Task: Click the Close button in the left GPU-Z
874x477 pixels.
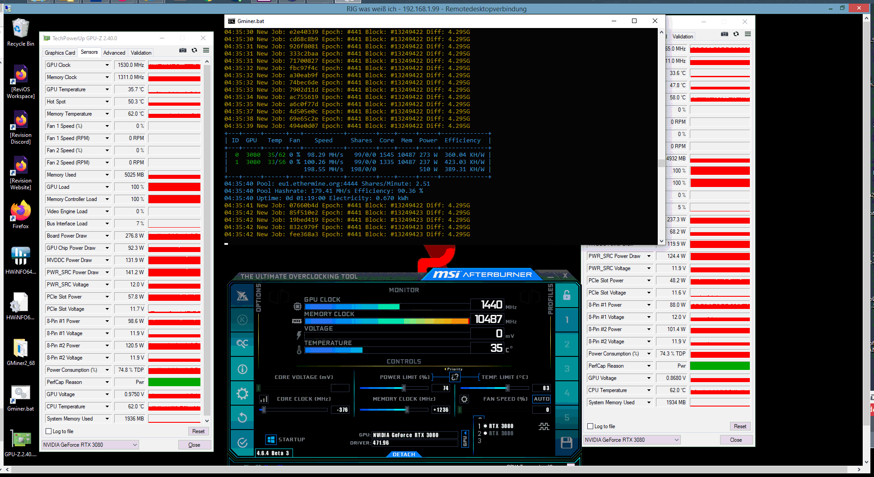Action: [x=194, y=445]
